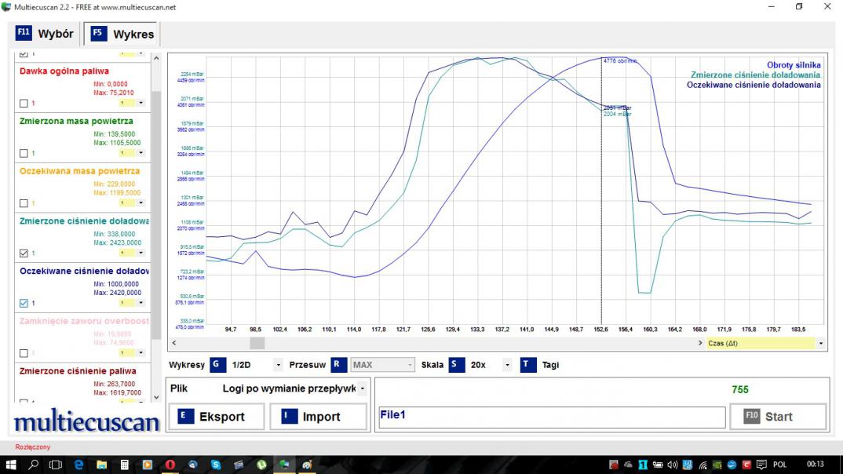
Task: Click the POL language indicator
Action: point(779,465)
